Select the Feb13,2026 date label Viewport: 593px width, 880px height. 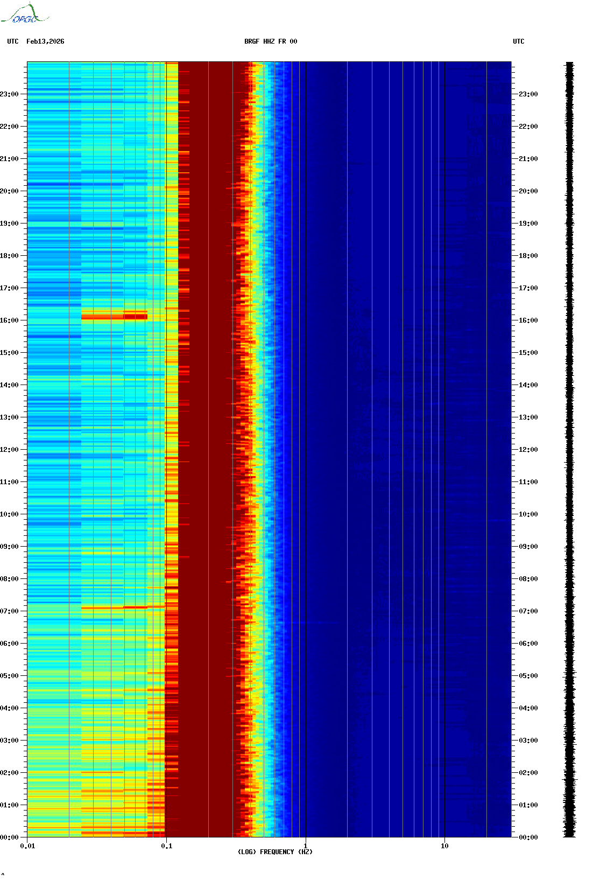(45, 41)
